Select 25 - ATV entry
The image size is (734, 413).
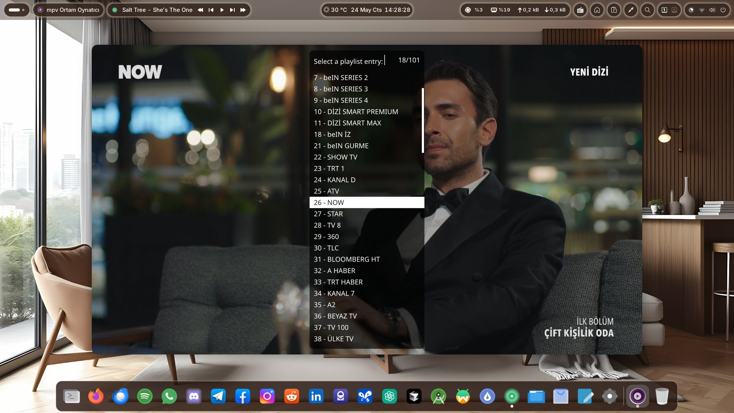point(367,191)
